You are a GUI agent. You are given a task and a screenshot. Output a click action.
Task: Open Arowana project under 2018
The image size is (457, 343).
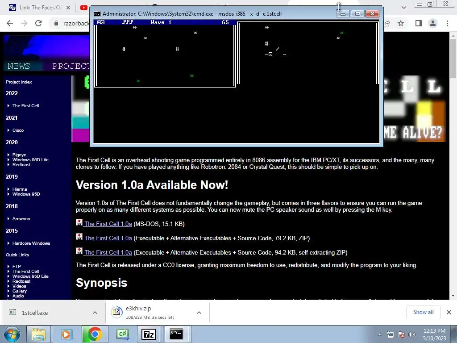point(21,219)
